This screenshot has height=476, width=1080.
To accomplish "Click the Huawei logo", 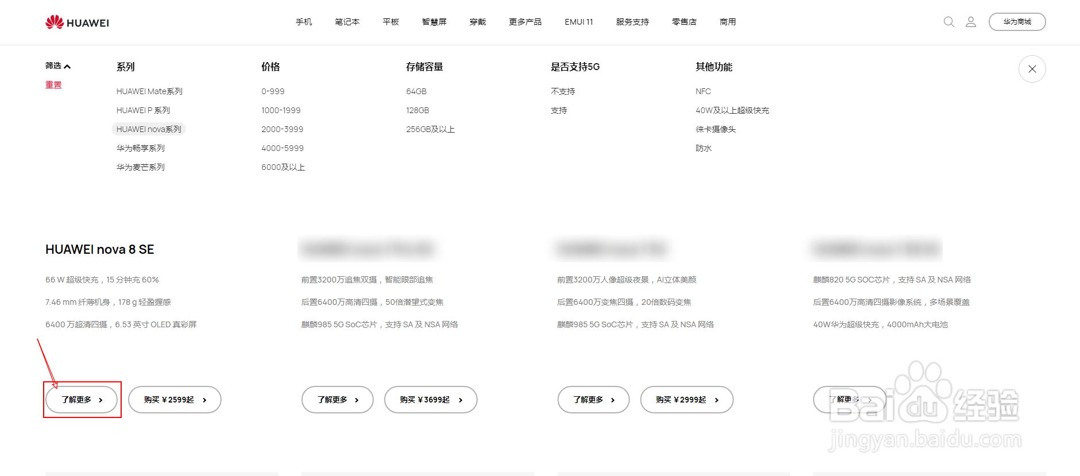I will click(77, 22).
